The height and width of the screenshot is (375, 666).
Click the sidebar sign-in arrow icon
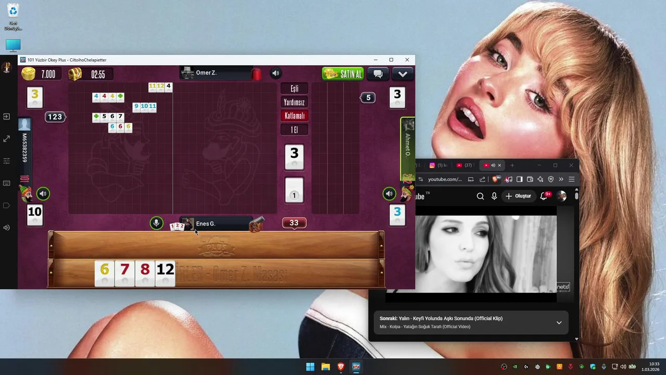(x=7, y=117)
